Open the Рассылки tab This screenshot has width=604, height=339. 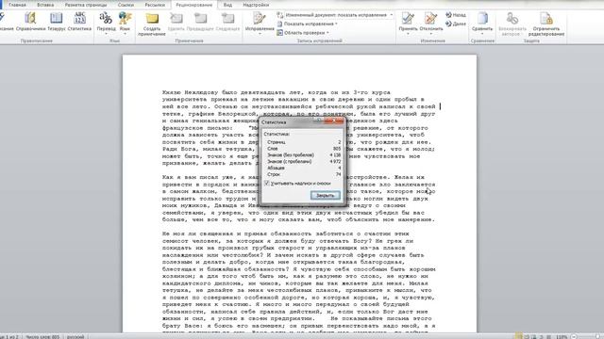[x=155, y=5]
